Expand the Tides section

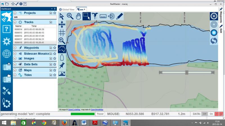[x=15, y=75]
